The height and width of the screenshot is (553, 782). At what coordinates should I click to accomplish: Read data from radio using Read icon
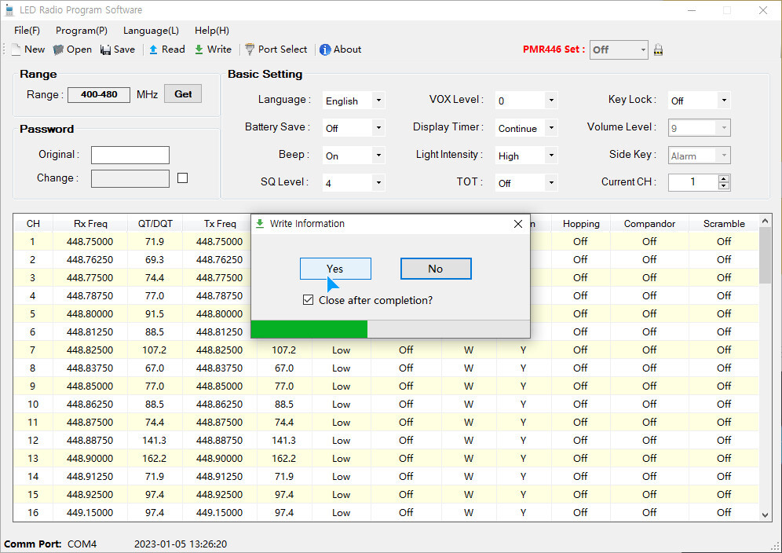pyautogui.click(x=154, y=49)
